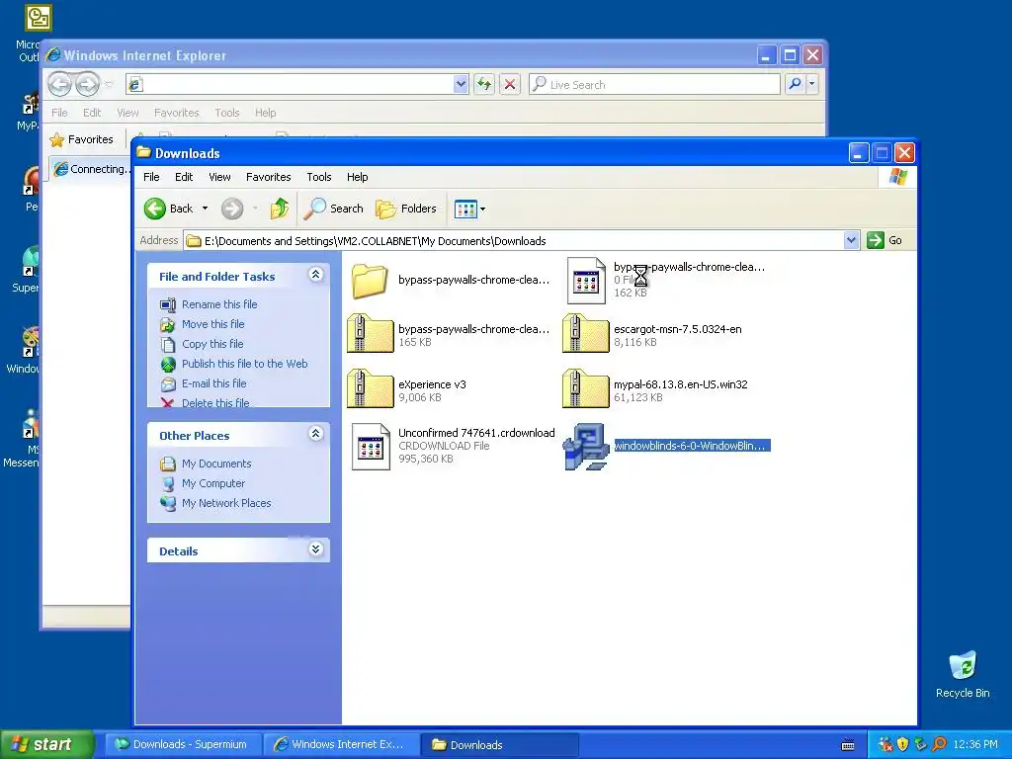Toggle the Folders pane
Viewport: 1012px width, 759px height.
(x=406, y=209)
